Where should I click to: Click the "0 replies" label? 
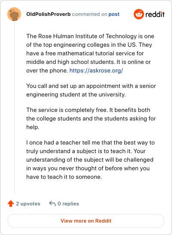click(68, 204)
